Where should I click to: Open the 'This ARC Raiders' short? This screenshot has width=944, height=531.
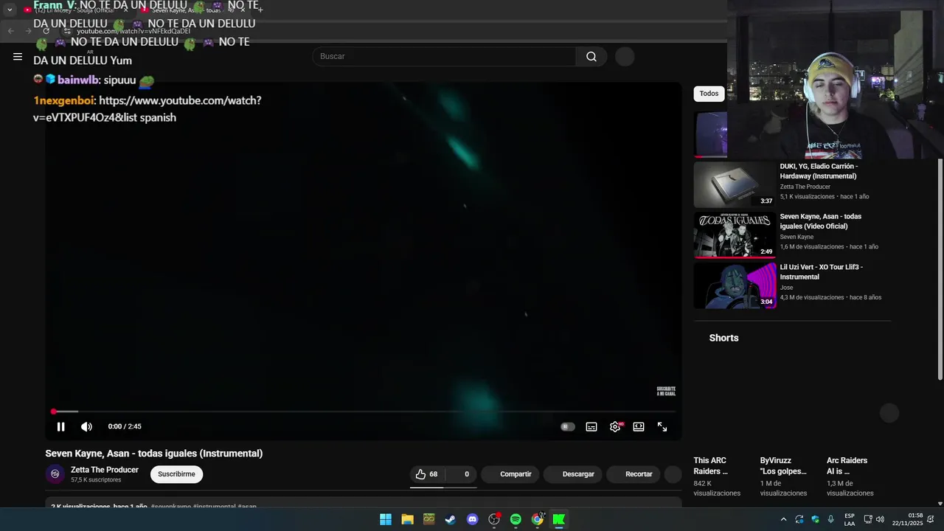(711, 466)
